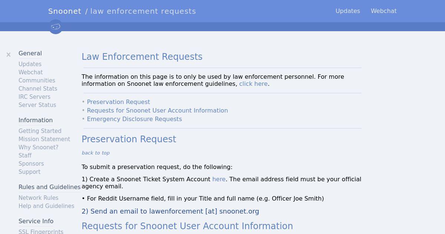Open the ticket system 'here' link
The height and width of the screenshot is (234, 445).
click(219, 179)
